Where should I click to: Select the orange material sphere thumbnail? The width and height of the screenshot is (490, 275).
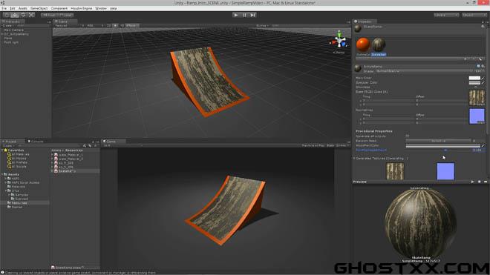pos(363,44)
